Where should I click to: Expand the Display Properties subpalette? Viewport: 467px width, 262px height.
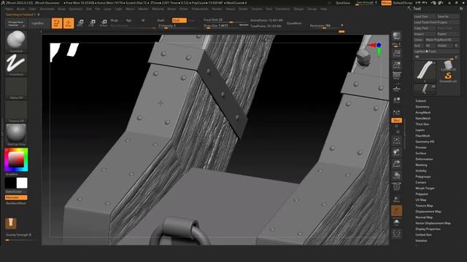428,229
